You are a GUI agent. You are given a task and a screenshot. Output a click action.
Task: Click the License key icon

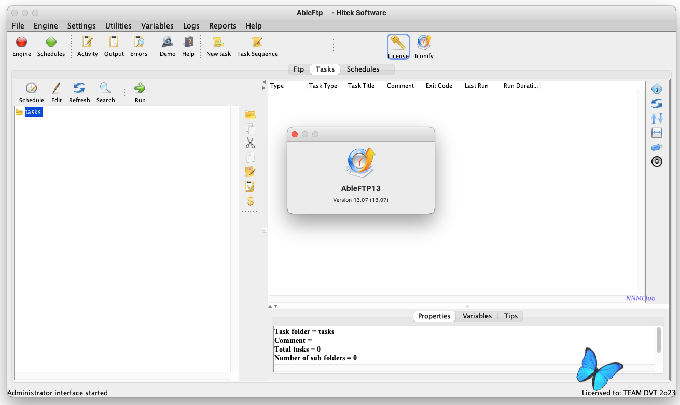pos(398,43)
